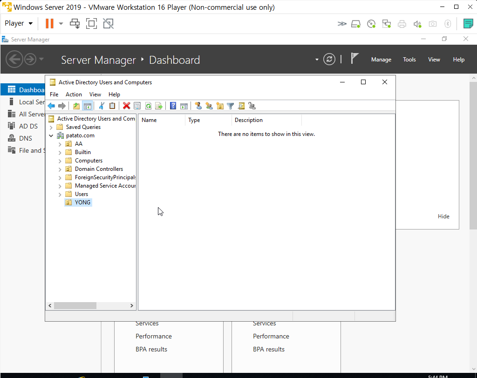Expand the Domain Controllers node
477x378 pixels.
[x=60, y=169]
